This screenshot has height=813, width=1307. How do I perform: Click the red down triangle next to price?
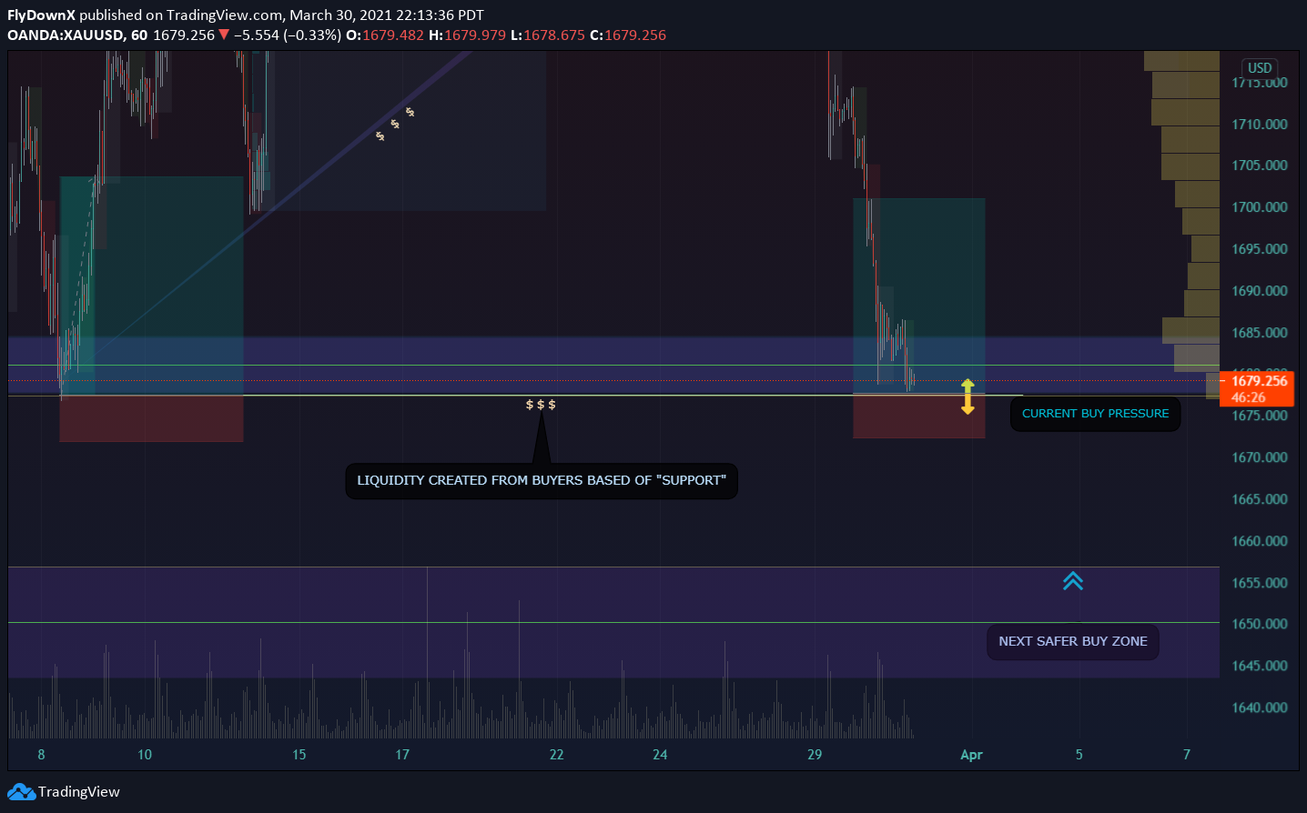point(224,35)
